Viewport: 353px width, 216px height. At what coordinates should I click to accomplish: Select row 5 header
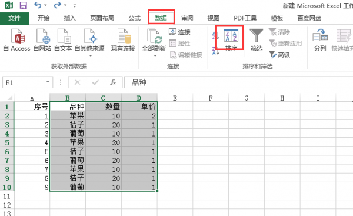(x=7, y=142)
